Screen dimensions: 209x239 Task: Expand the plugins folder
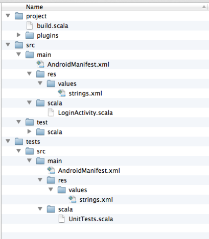[18, 35]
